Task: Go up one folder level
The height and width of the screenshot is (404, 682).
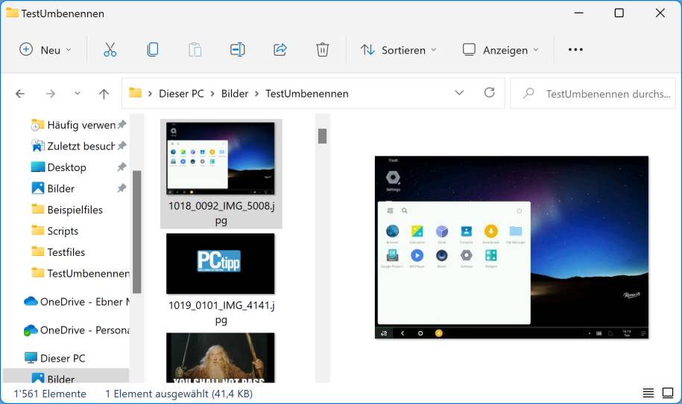Action: 104,94
